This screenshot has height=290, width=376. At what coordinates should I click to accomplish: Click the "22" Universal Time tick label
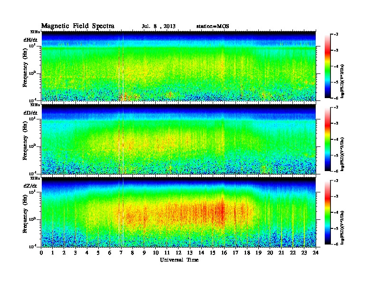[293, 253]
